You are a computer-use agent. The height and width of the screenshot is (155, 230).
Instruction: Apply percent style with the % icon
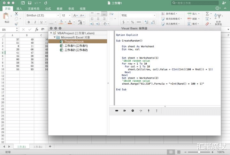point(133,22)
